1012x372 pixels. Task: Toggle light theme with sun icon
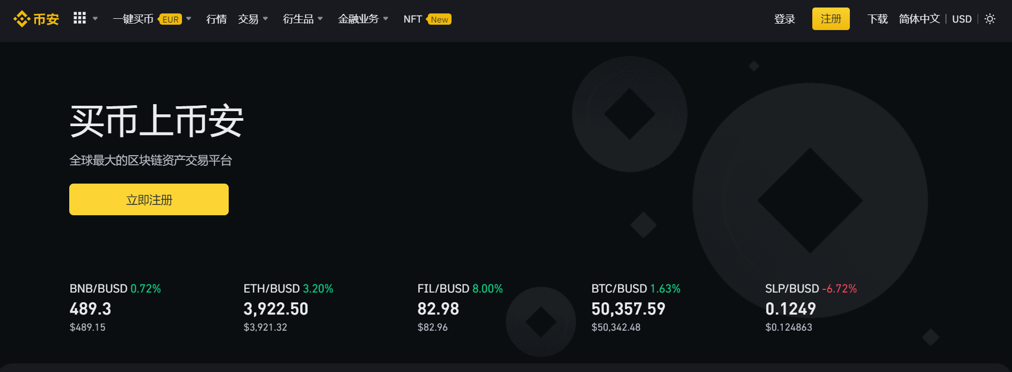990,19
